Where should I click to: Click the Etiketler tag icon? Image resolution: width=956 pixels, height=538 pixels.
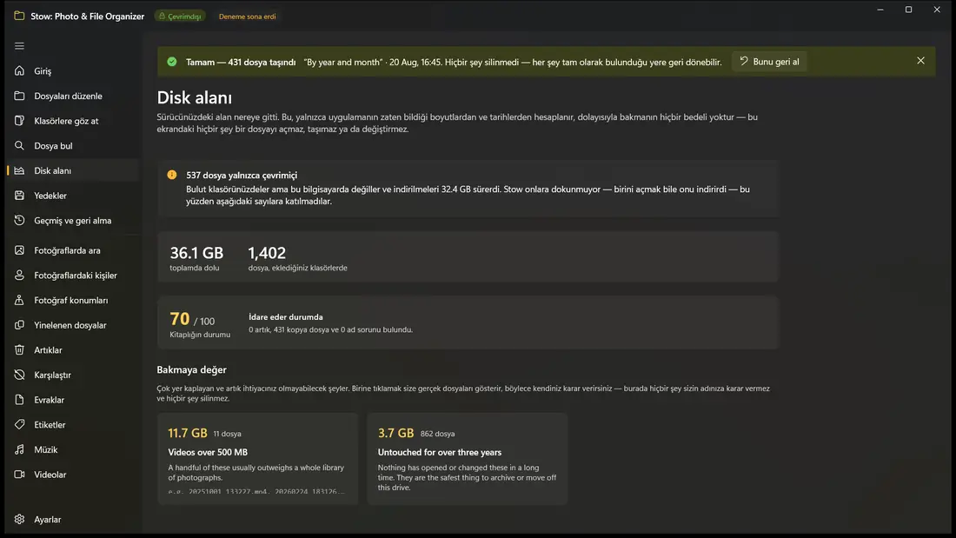[x=19, y=424]
